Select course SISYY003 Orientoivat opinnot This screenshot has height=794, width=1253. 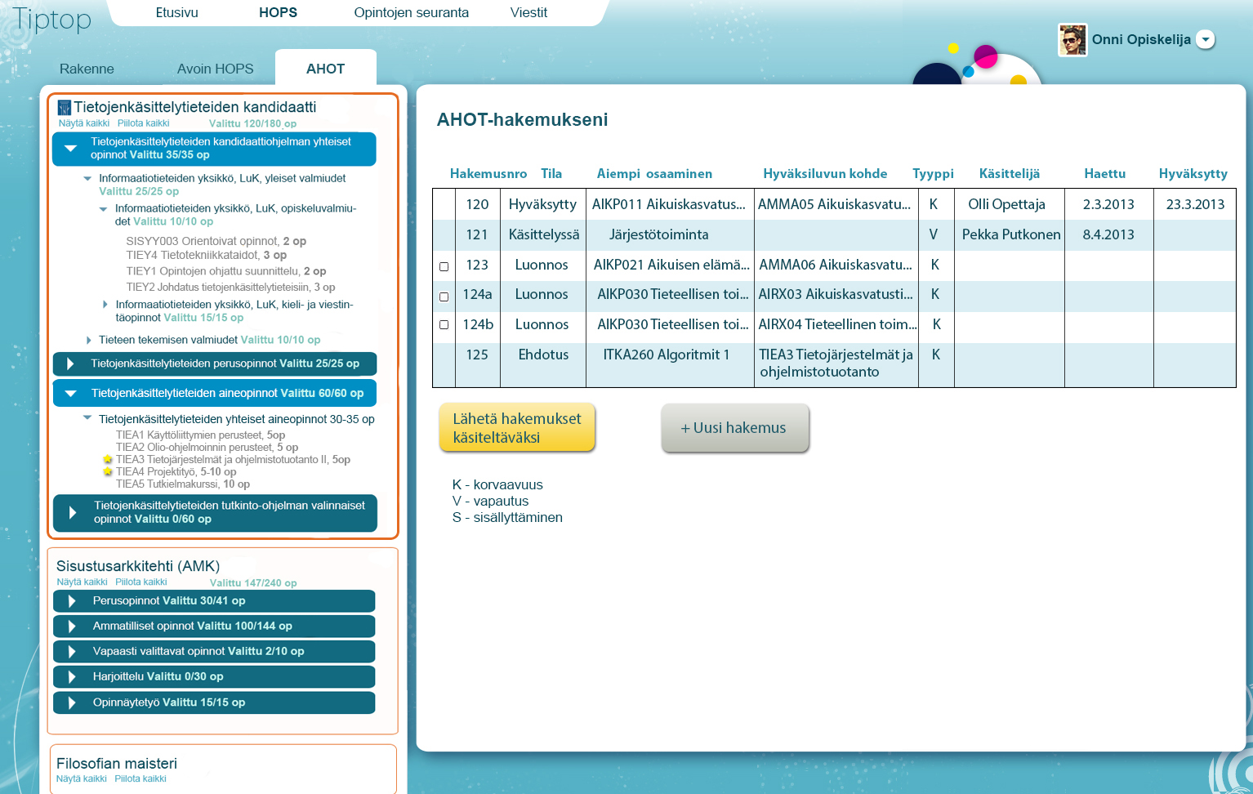click(x=216, y=241)
